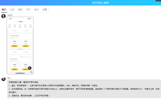Open the 公告 tab
Viewport: 161px width, 99px height.
12,10
